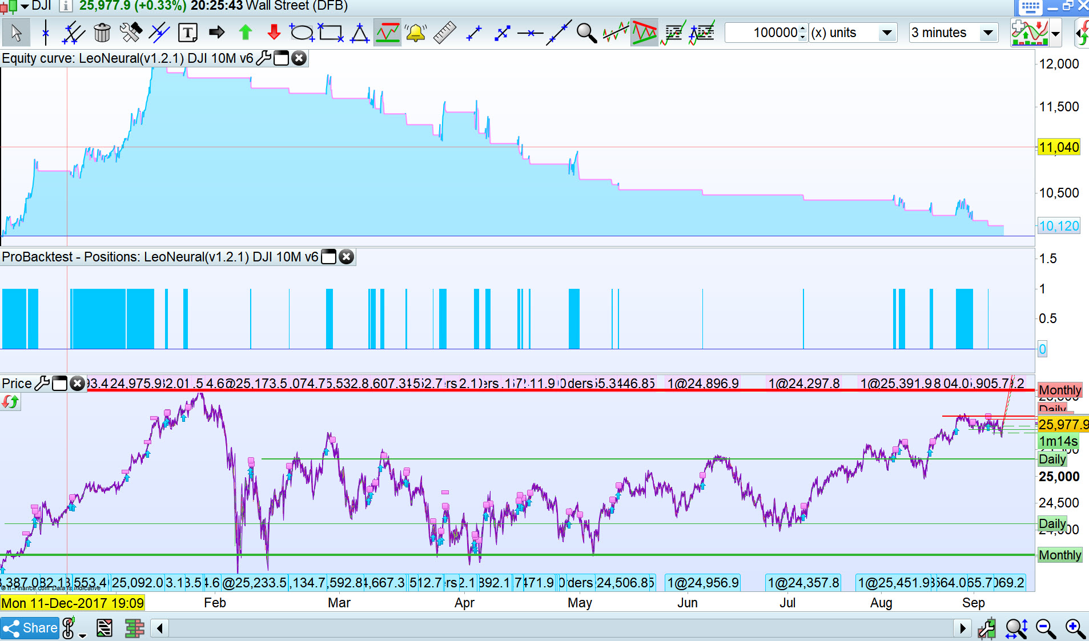The width and height of the screenshot is (1089, 641).
Task: Open chart properties wrench candlestick icon
Action: (x=987, y=628)
